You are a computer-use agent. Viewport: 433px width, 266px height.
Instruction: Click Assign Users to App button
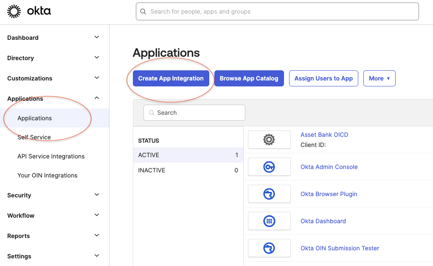pyautogui.click(x=323, y=78)
